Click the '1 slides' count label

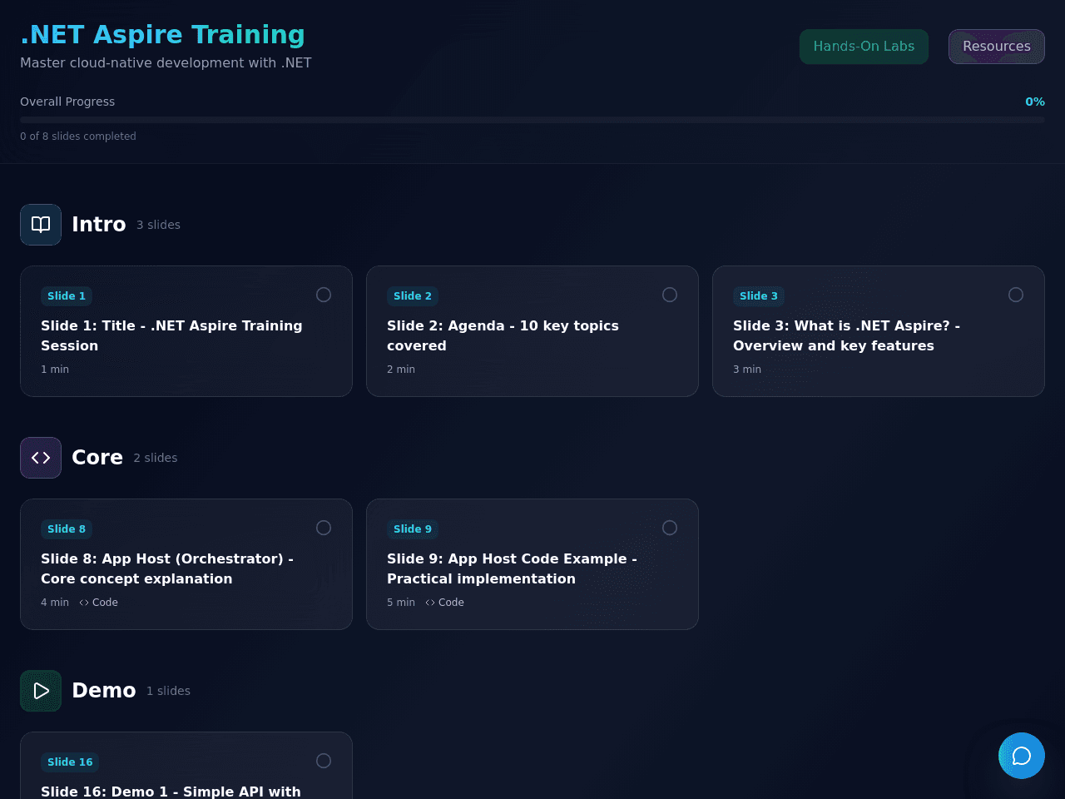[x=169, y=691]
